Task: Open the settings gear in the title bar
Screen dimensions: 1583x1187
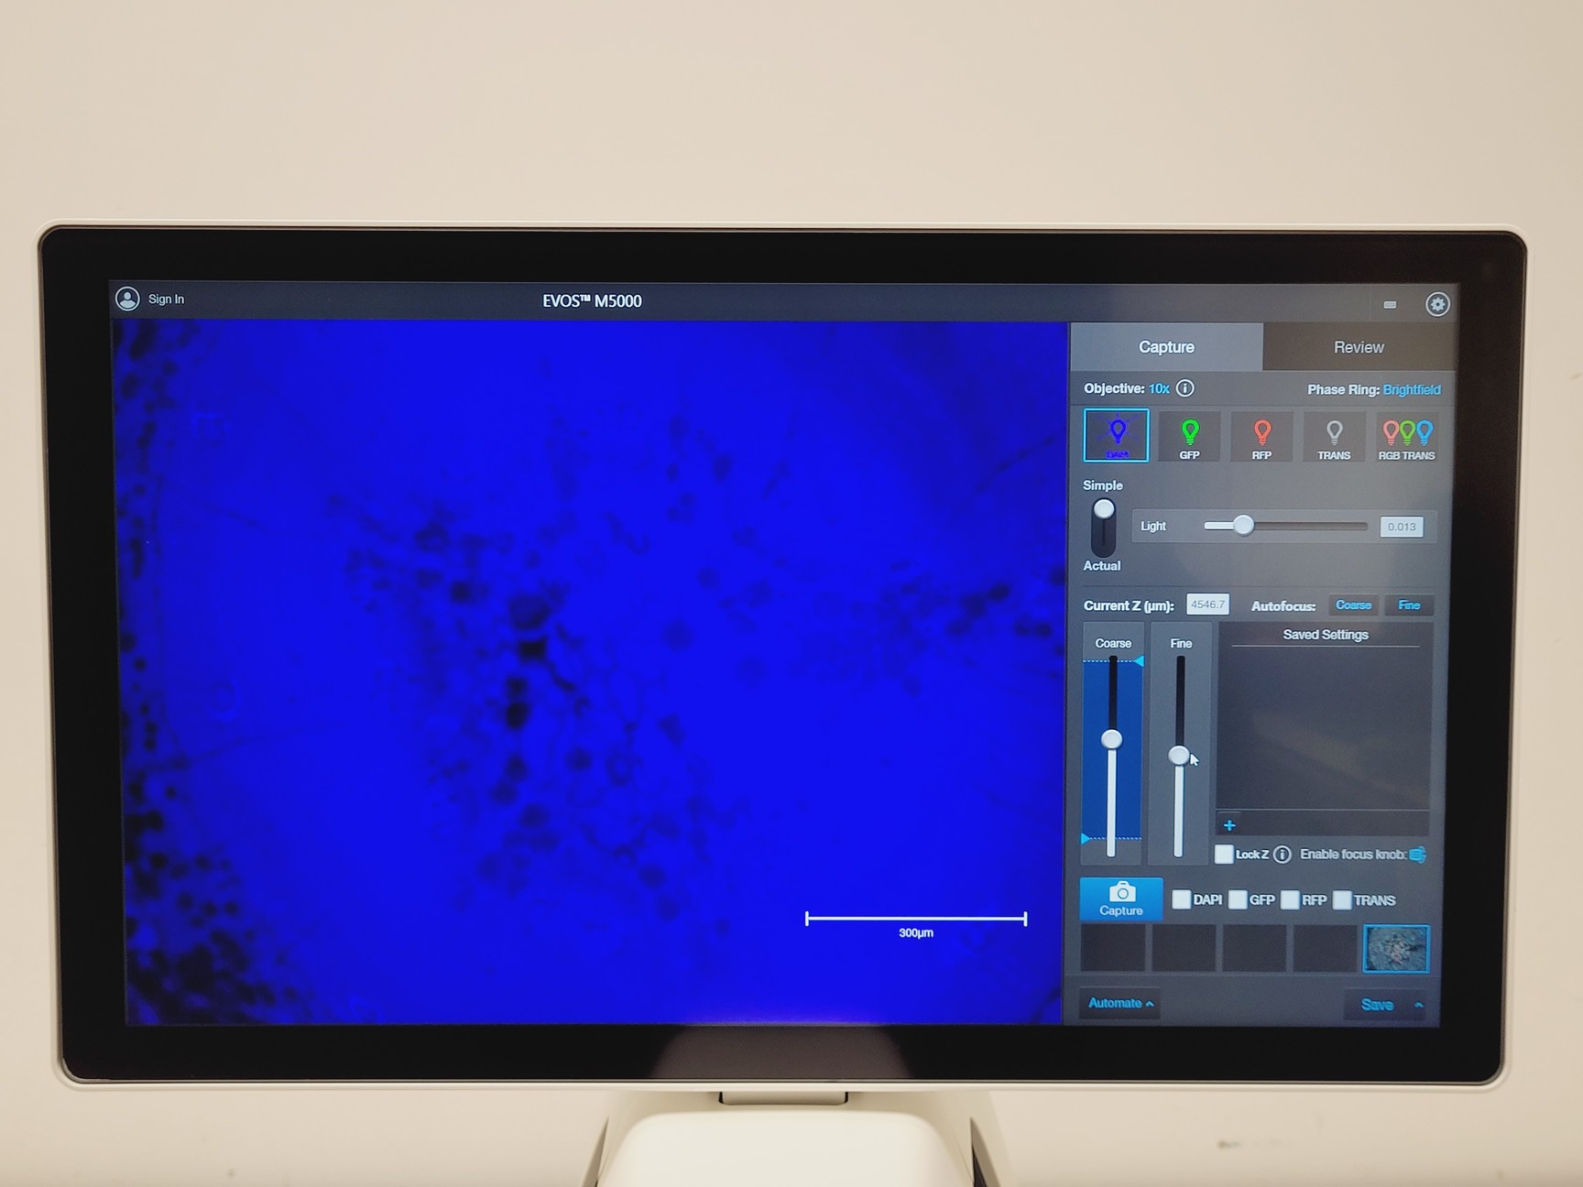Action: [1438, 304]
